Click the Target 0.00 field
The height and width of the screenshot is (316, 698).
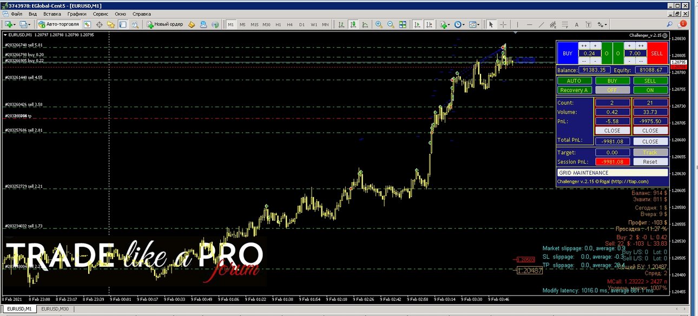click(x=613, y=153)
